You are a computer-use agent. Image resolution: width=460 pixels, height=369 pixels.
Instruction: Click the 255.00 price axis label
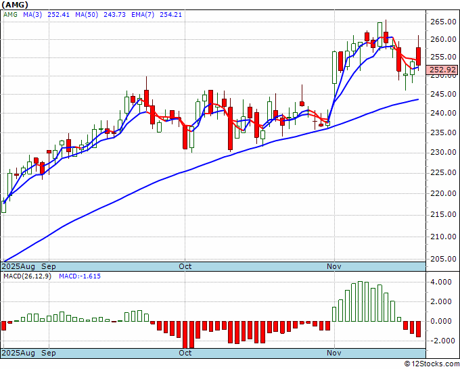click(x=443, y=57)
